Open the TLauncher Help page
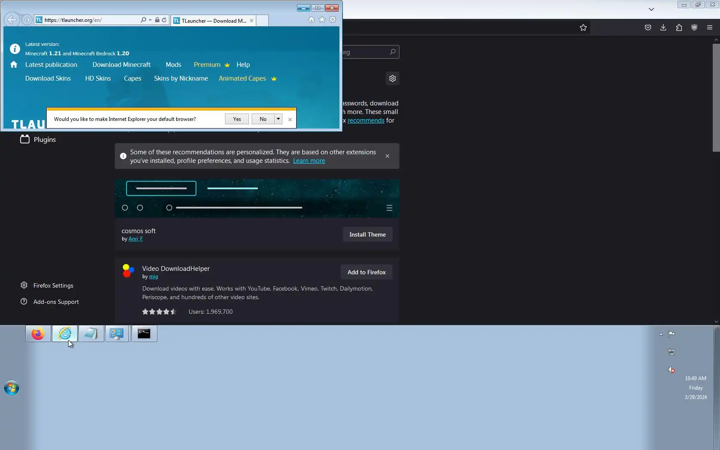Screen dimensions: 720x450 [x=243, y=65]
